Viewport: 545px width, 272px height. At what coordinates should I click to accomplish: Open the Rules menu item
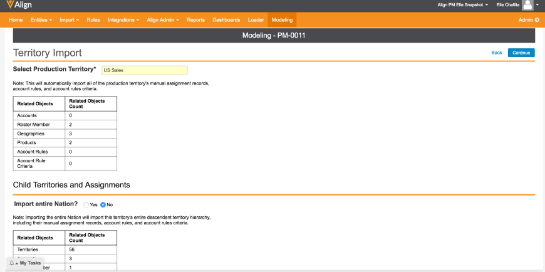(93, 20)
